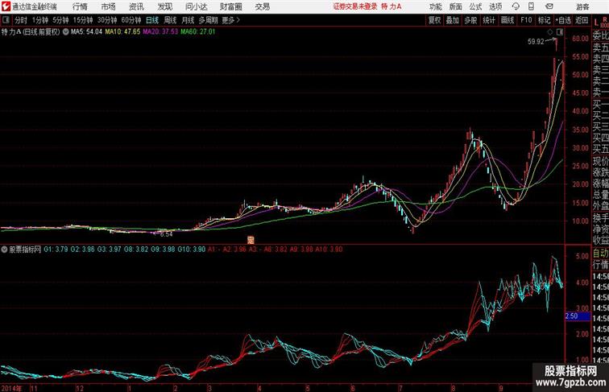Click the G1: 3.79 indicator value
Viewport: 609px width, 392px height.
pos(56,250)
